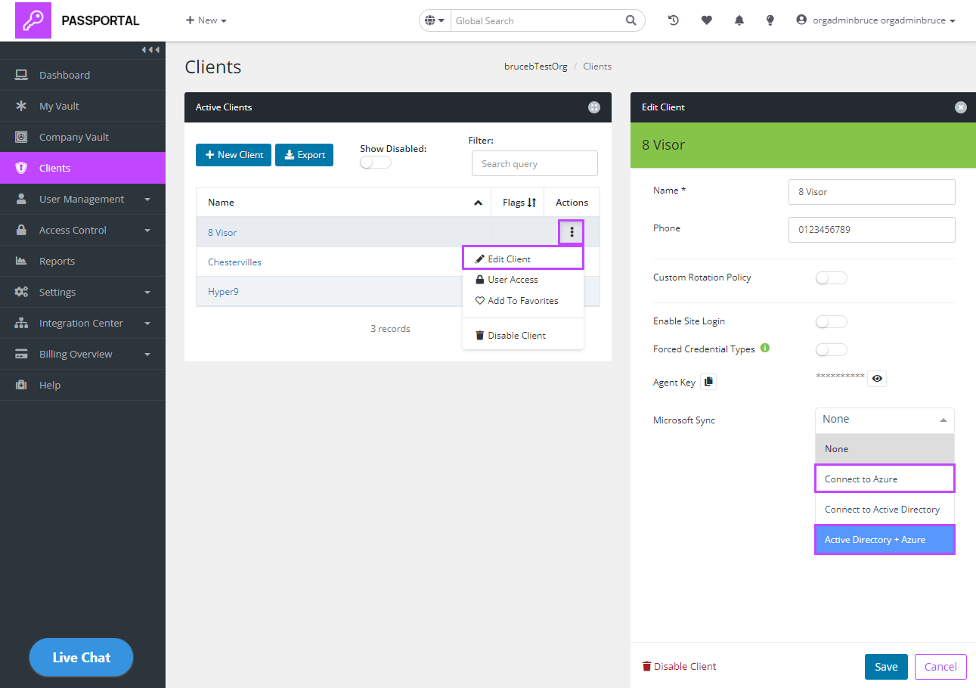Sort by Flags column arrows
Viewport: 976px width, 688px height.
[x=532, y=203]
